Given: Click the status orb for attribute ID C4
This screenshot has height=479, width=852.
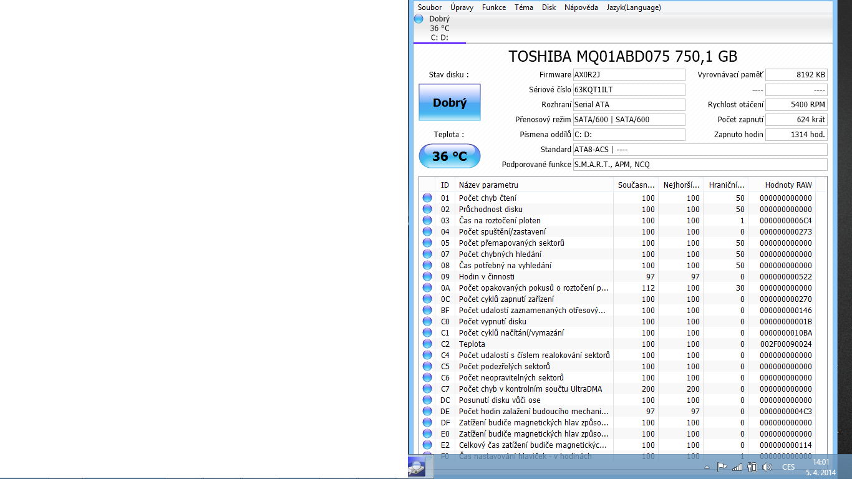Looking at the screenshot, I should (x=427, y=355).
